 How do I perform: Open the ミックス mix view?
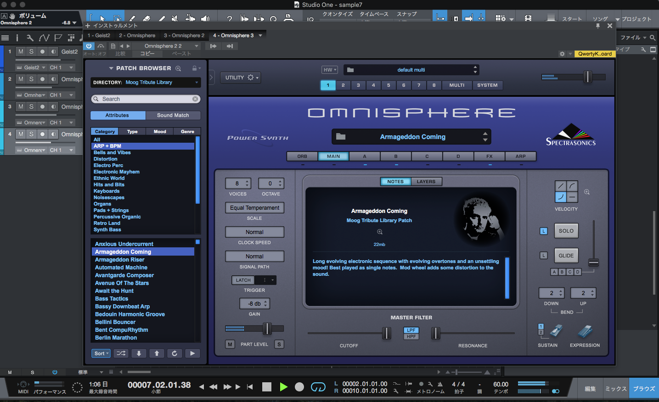[x=615, y=389]
